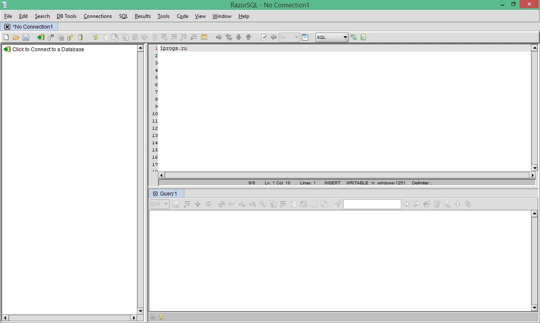Image resolution: width=540 pixels, height=323 pixels.
Task: Click the green Connect to database toolbar icon
Action: (x=41, y=37)
